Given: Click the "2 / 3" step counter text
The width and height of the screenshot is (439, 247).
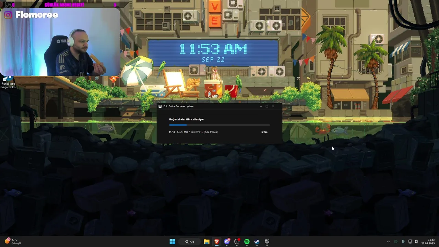Looking at the screenshot, I should [x=172, y=132].
